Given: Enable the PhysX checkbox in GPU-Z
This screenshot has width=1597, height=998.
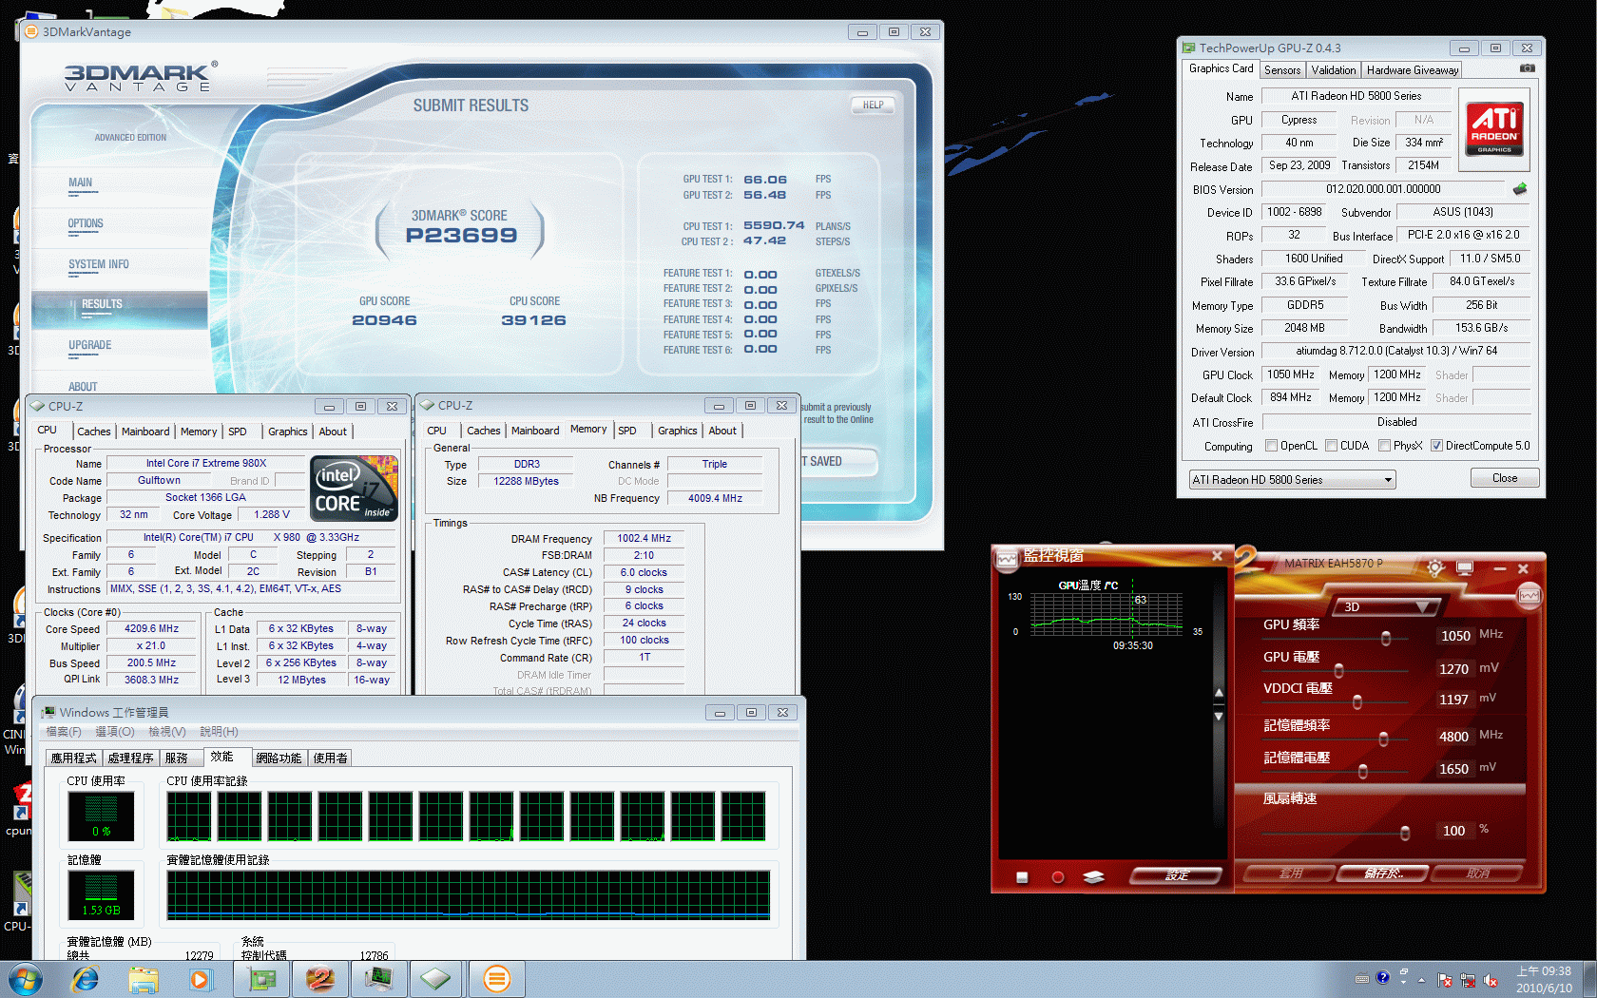Looking at the screenshot, I should tap(1385, 446).
